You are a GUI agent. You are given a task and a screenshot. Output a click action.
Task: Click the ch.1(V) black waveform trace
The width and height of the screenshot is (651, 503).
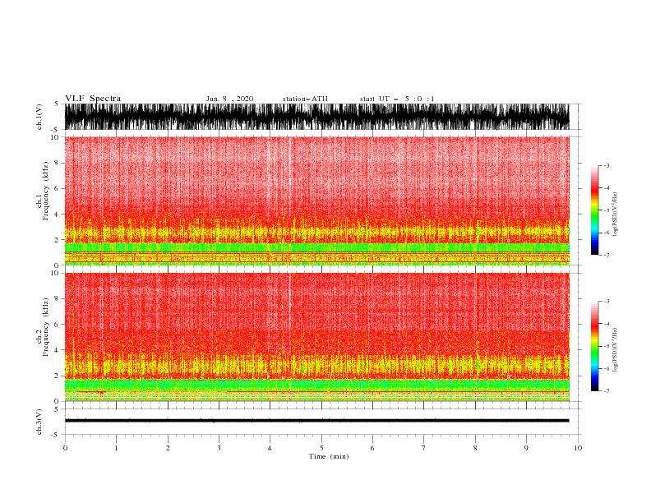tap(316, 117)
